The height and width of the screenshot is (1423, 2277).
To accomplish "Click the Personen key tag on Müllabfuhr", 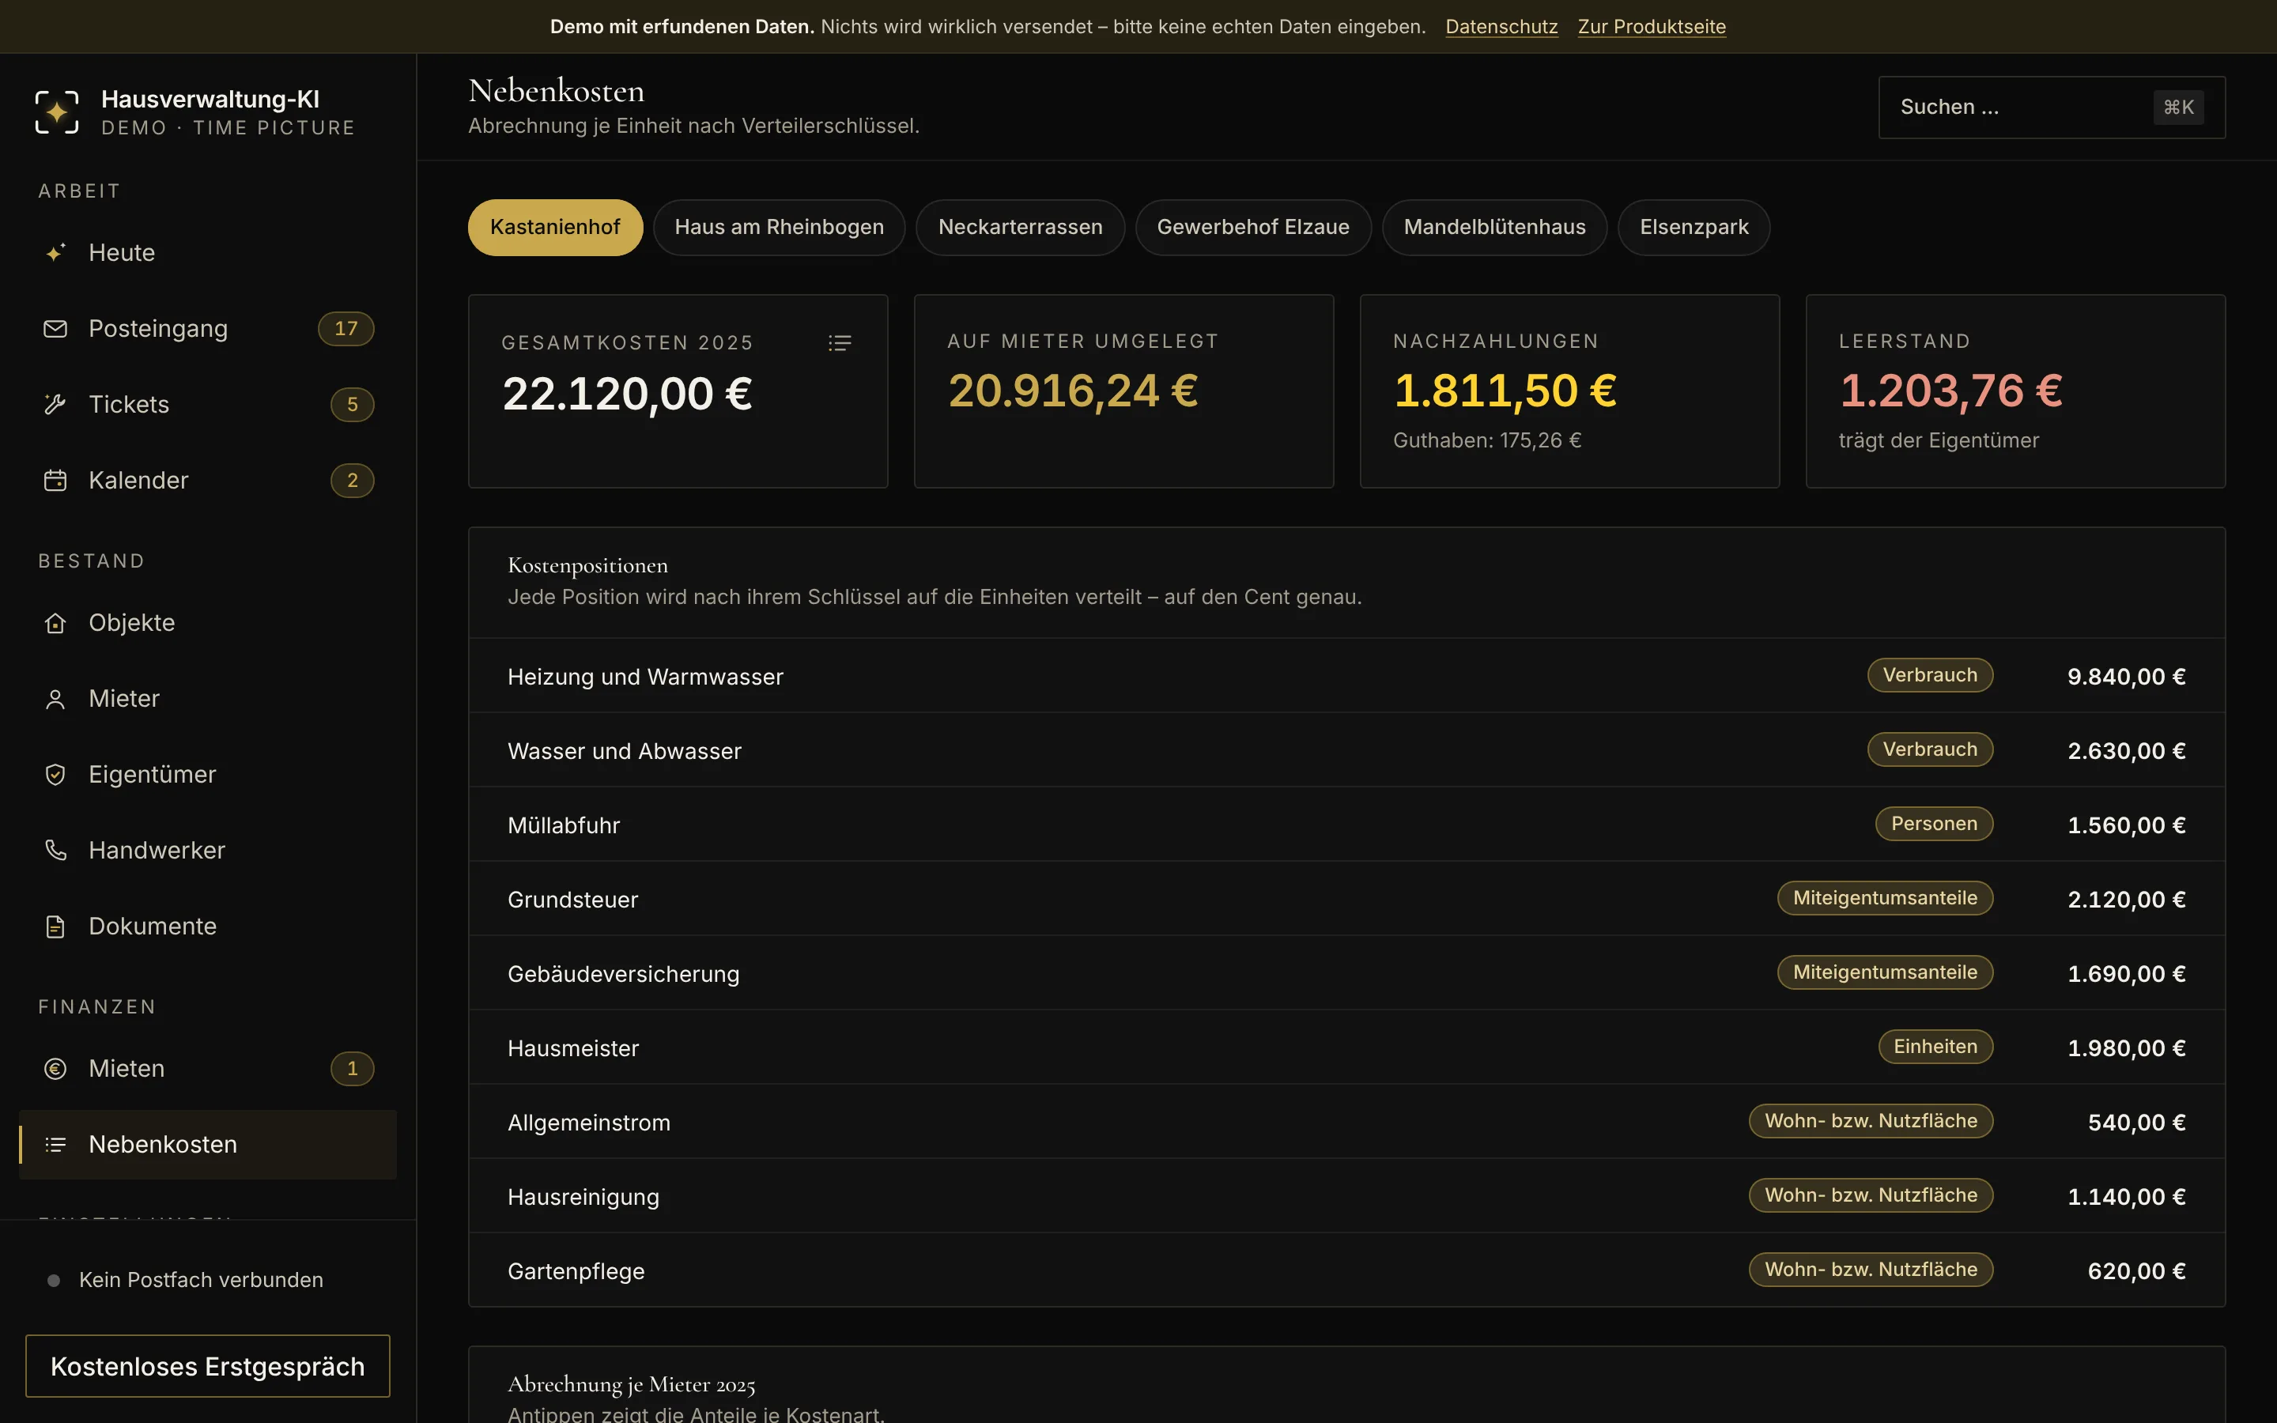I will [x=1934, y=824].
